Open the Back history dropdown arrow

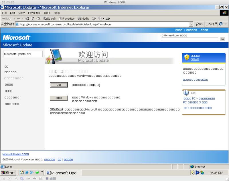14,19
